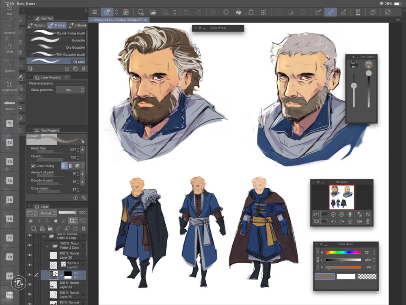Collapse the Folder 5 Copy folder

tap(44, 236)
